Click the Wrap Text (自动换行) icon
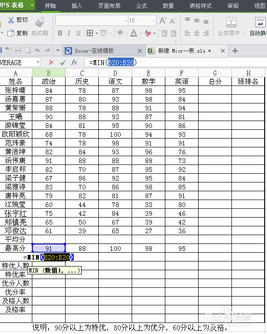Image resolution: width=267 pixels, height=334 pixels. click(261, 22)
